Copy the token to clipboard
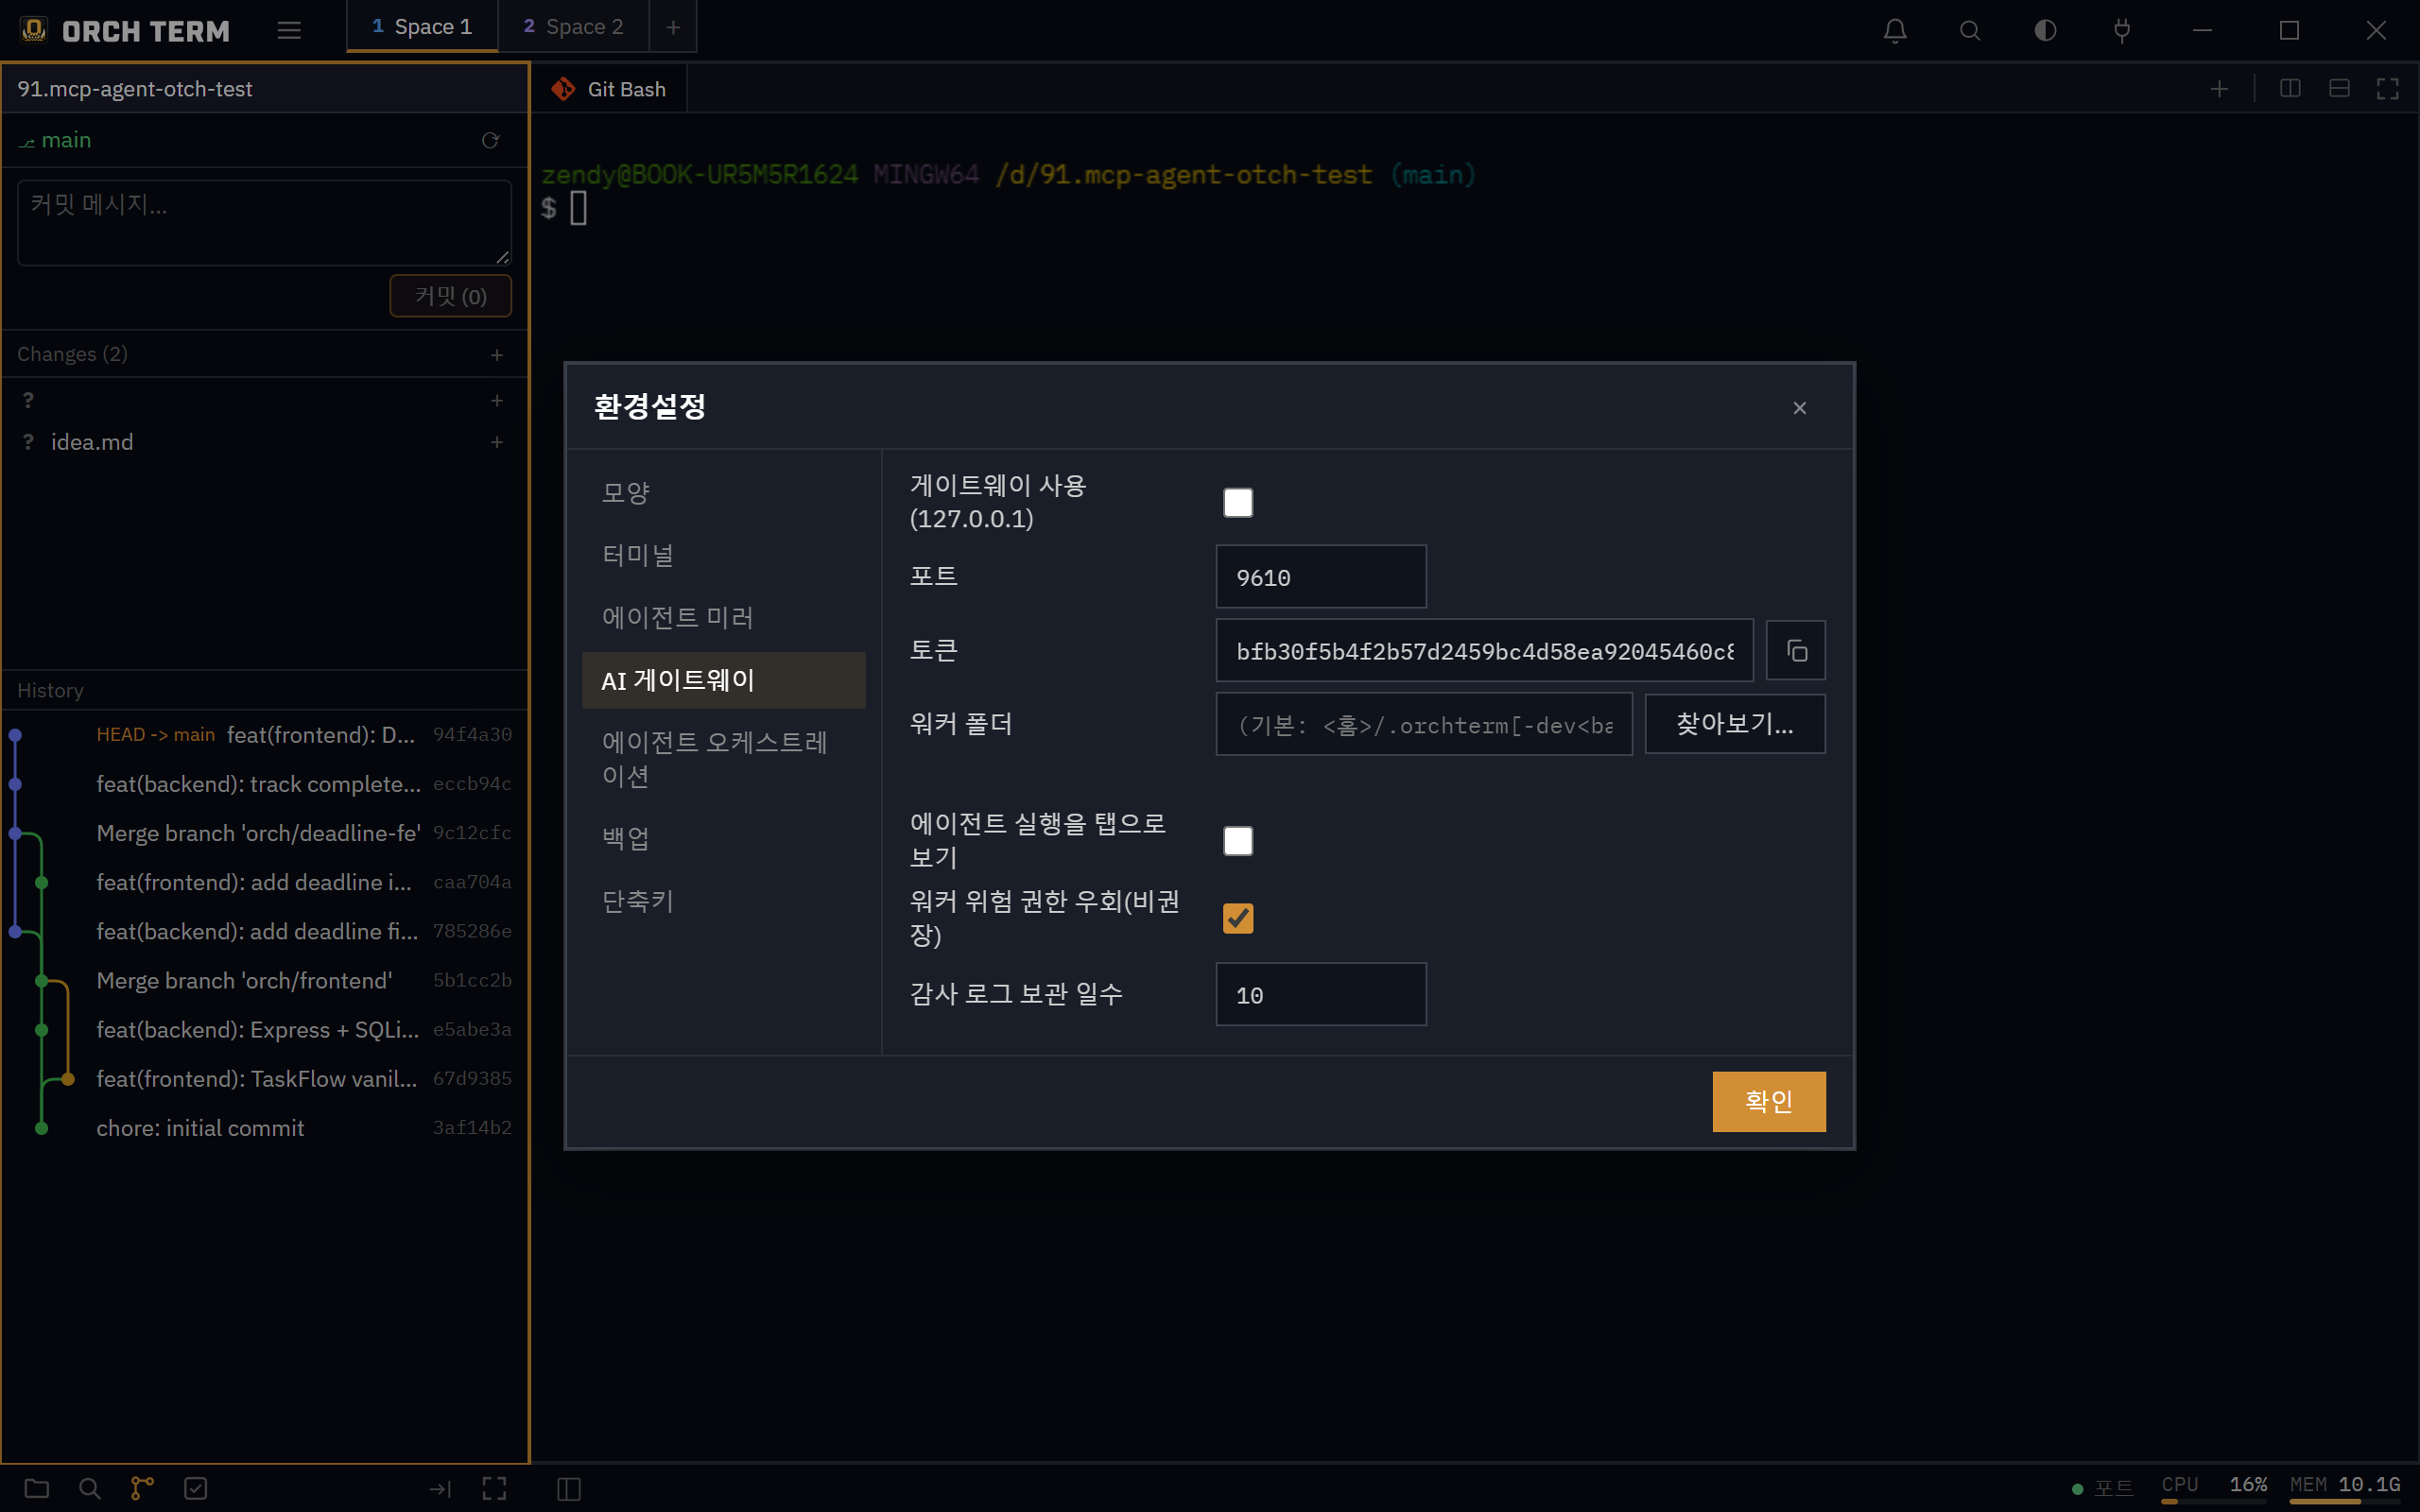2420x1512 pixels. point(1796,651)
